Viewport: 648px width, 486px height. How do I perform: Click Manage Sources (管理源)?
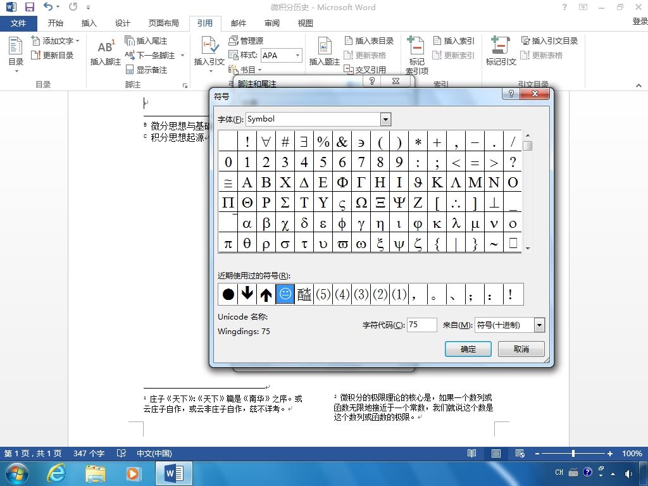pos(246,40)
